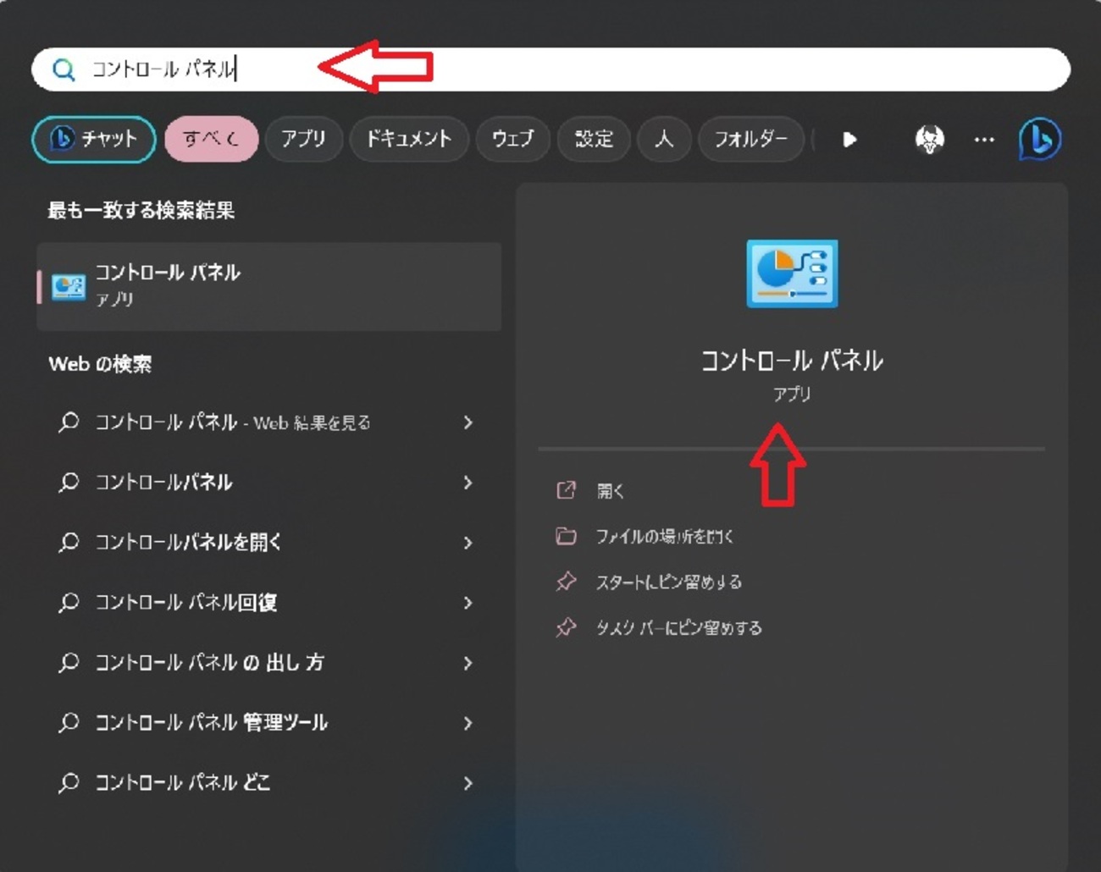Expand the chevron for コントロール パネル の 出し 方
This screenshot has width=1101, height=872.
468,663
